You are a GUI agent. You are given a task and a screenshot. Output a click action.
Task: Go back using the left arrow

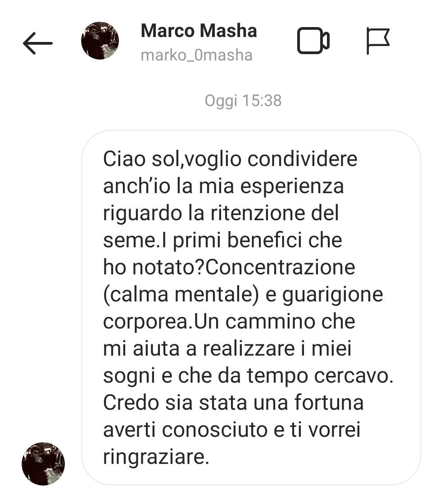point(37,43)
